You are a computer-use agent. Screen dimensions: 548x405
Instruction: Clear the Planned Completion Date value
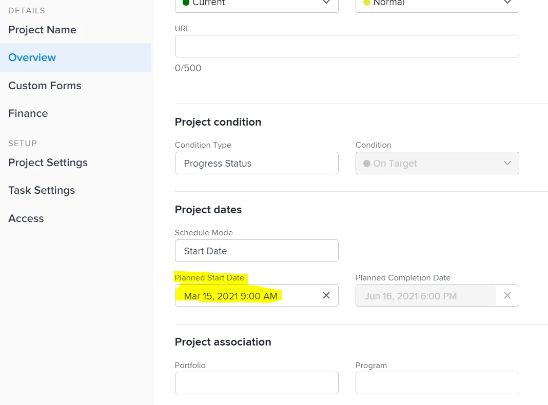coord(507,295)
